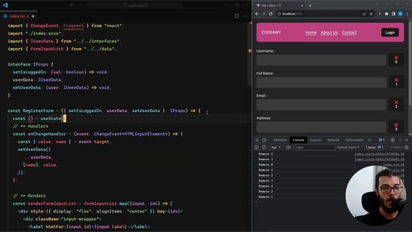Screen dimensions: 412x232
Task: Switch to the Performance tab
Action: [x=354, y=140]
